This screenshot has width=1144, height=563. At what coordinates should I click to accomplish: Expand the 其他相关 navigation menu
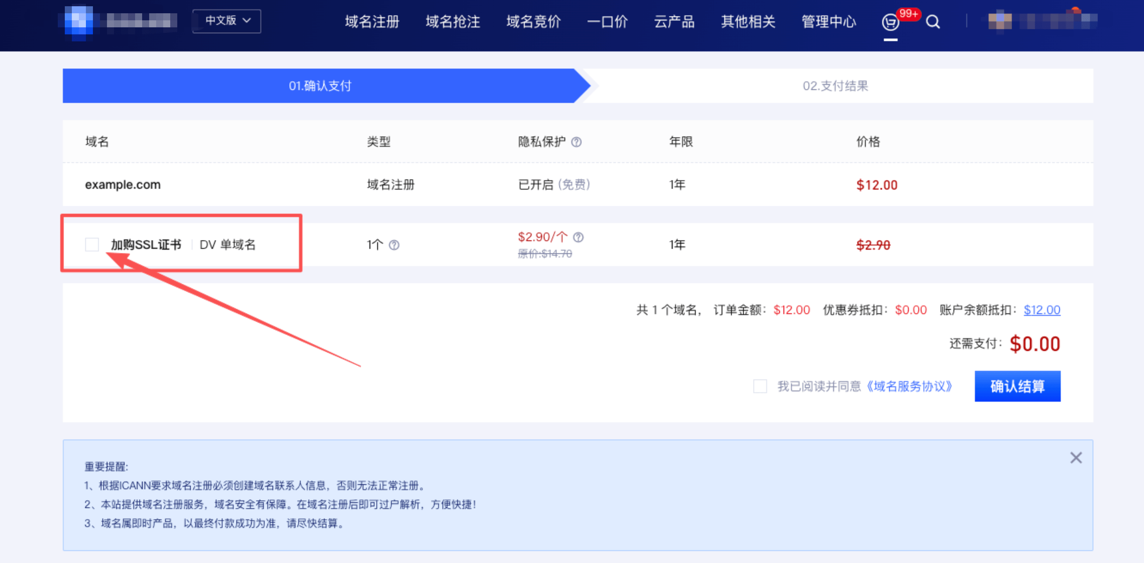748,22
